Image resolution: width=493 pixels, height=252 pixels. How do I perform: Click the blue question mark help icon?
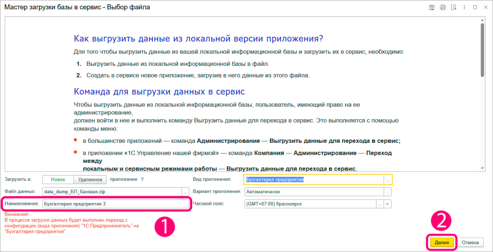click(142, 179)
